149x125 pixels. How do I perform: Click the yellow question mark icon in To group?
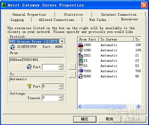pyautogui.click(x=29, y=86)
